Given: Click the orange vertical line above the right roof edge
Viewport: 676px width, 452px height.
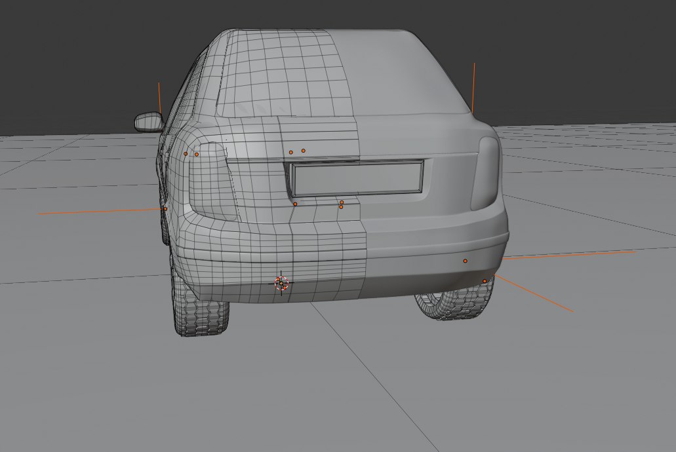Looking at the screenshot, I should click(x=473, y=88).
